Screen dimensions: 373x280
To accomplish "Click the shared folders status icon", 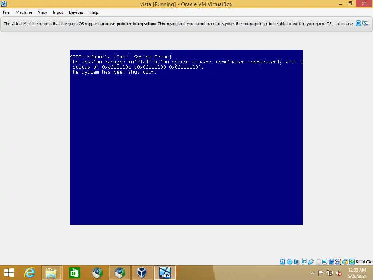I will click(318, 262).
